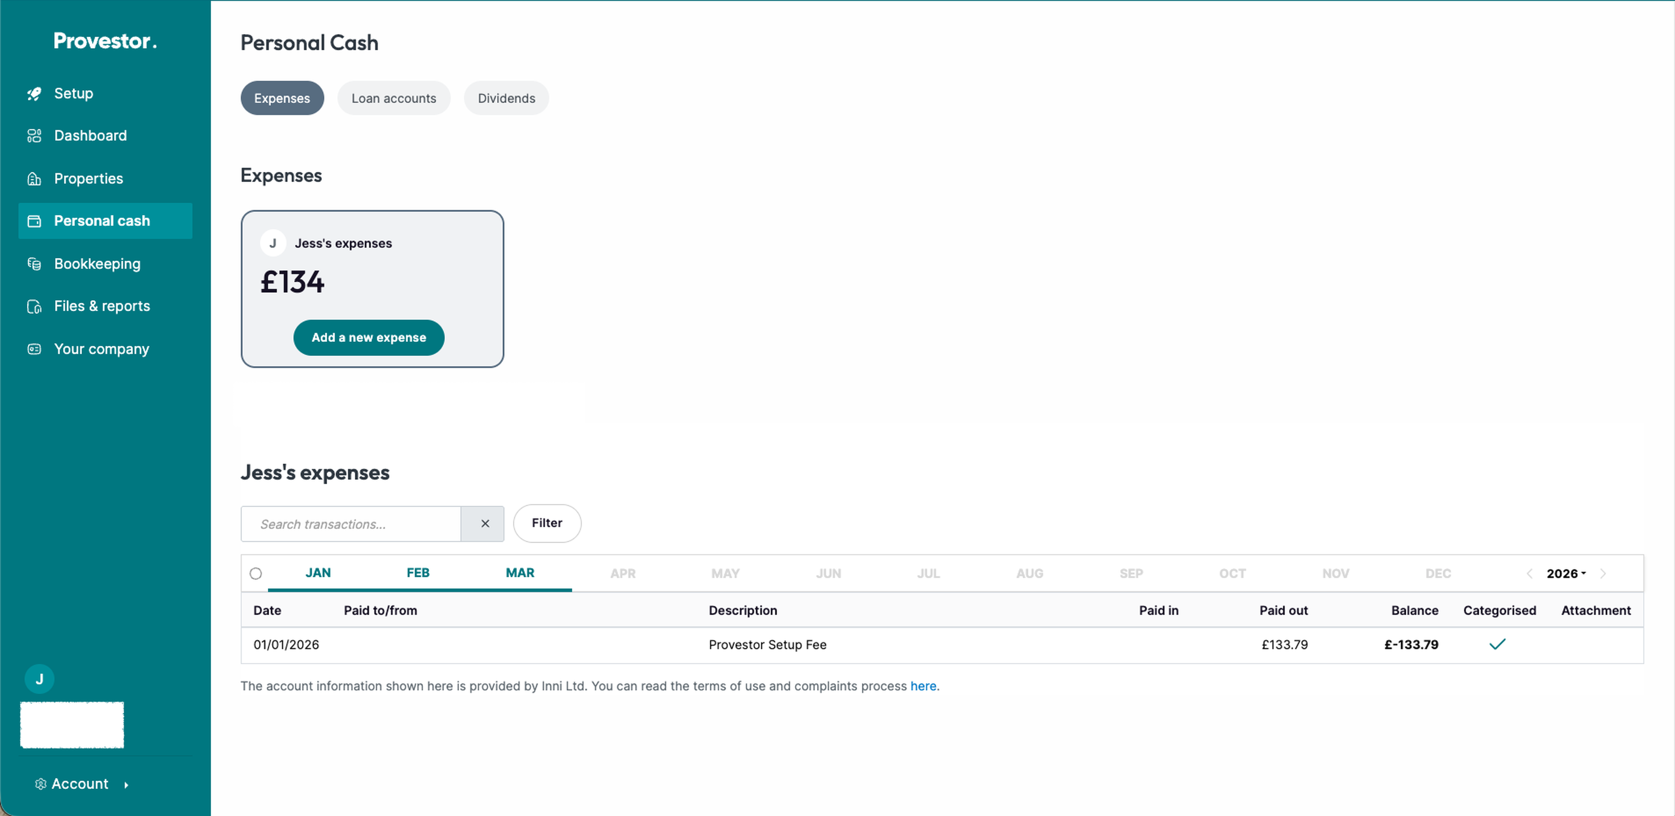Switch to the Loan accounts tab
This screenshot has width=1675, height=816.
tap(393, 98)
